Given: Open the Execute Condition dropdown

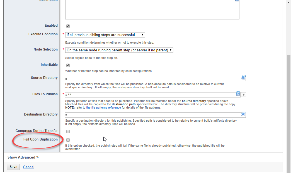Looking at the screenshot, I should (105, 35).
